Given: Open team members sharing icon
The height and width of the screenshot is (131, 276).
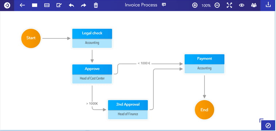Looking at the screenshot, I should pyautogui.click(x=254, y=5).
